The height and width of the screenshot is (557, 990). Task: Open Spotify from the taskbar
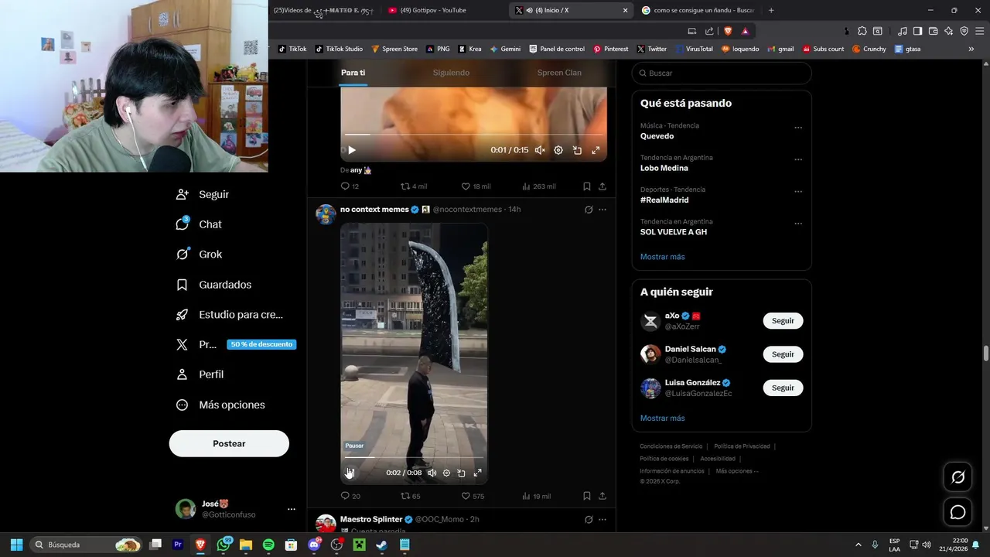coord(268,545)
